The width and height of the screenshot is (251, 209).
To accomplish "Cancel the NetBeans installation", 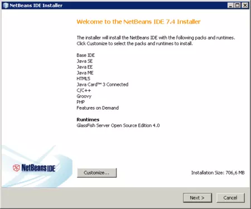I will pyautogui.click(x=230, y=198).
